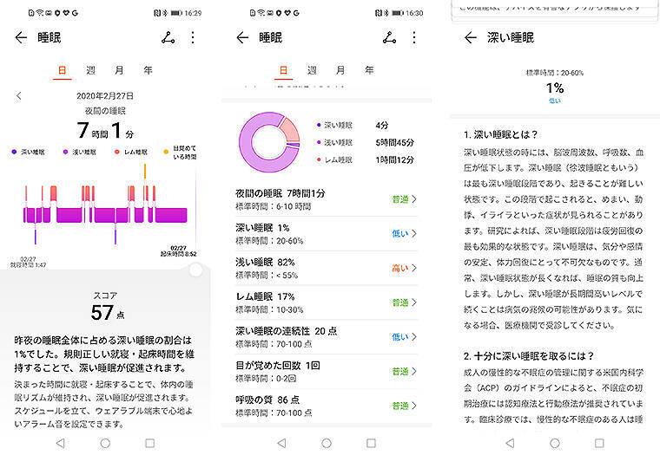Tap the 1% value on right screen
The image size is (660, 455).
pos(555,88)
